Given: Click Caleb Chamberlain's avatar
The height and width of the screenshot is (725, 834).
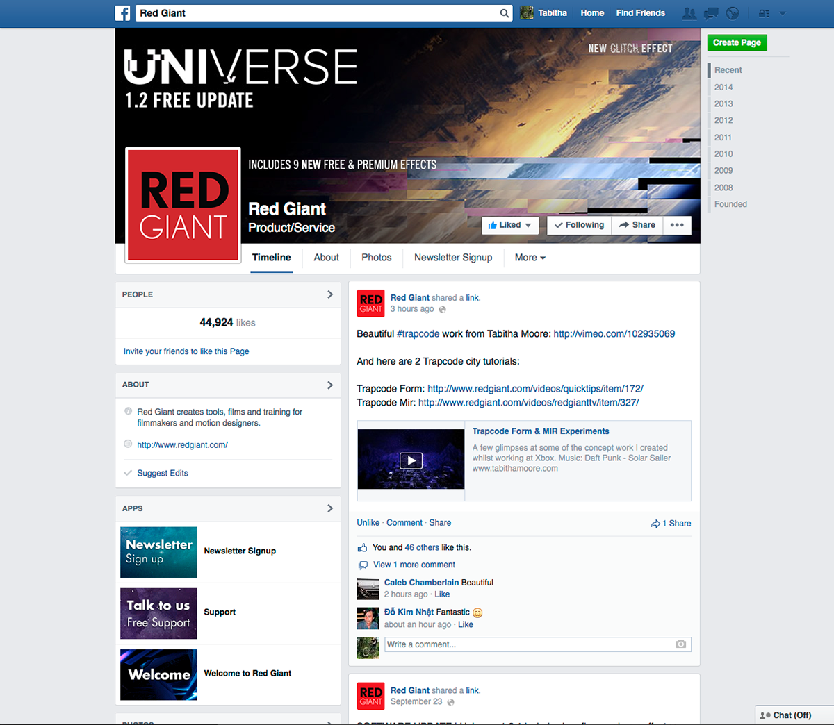Looking at the screenshot, I should click(x=368, y=589).
